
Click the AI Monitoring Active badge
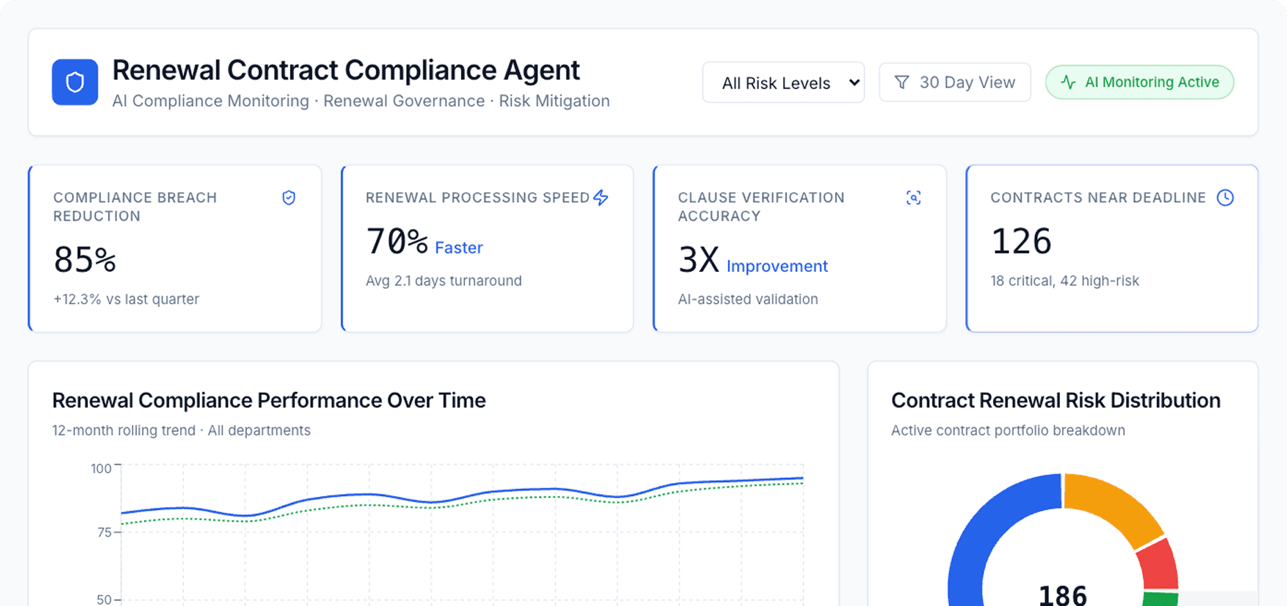1140,82
